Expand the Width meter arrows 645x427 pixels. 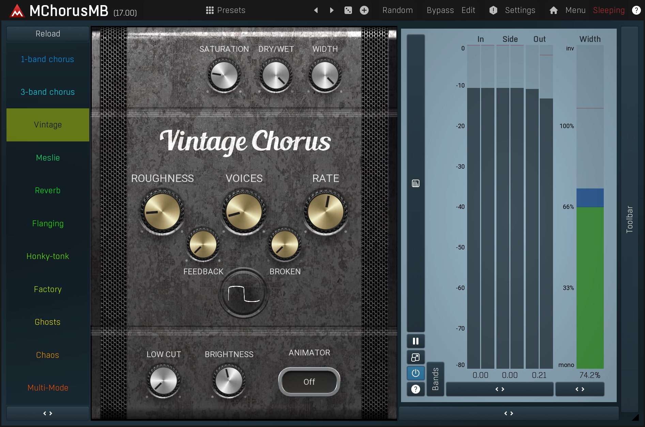click(x=580, y=389)
